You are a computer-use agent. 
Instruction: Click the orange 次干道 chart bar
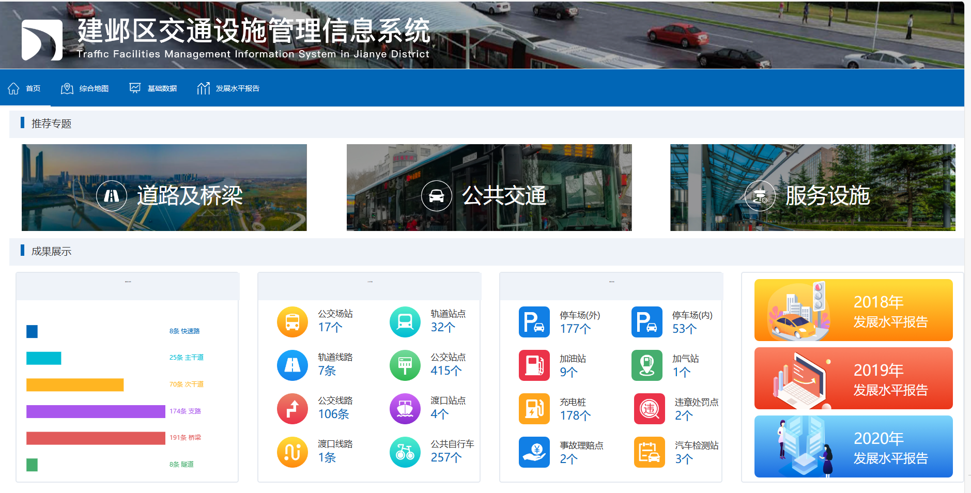coord(75,385)
